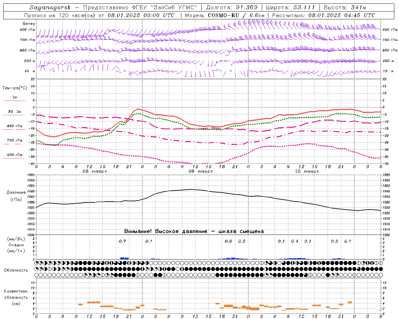This screenshot has height=319, width=399.
Task: Click the 10 м wind level label on left
Action: tap(30, 71)
